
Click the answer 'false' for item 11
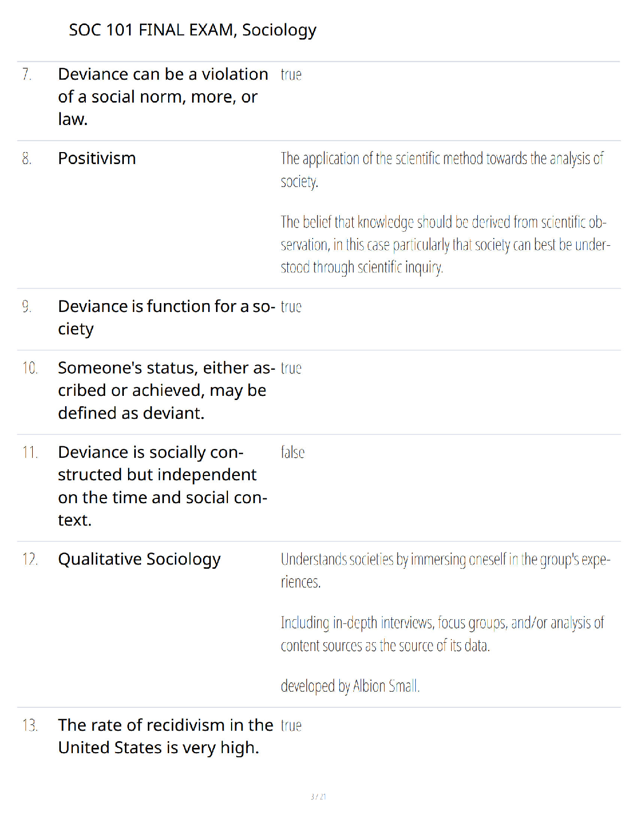pos(292,452)
